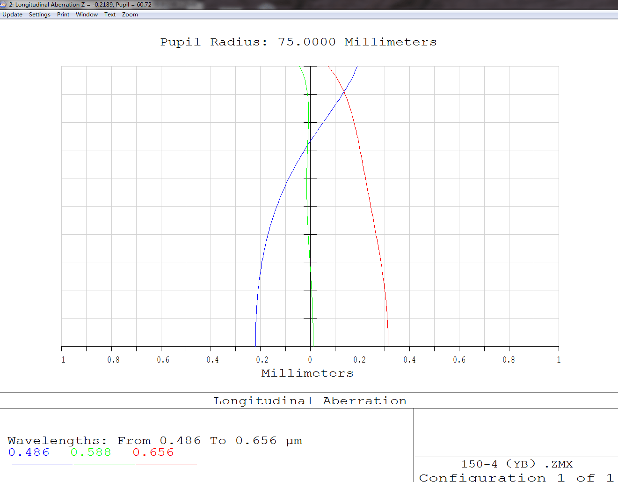Click the red legend line swatch
Viewport: 618px width, 482px height.
(166, 465)
